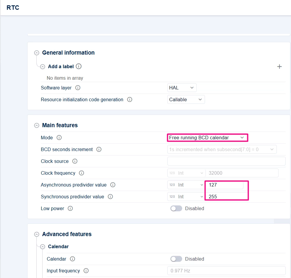Open Int type dropdown for Clock frequency

186,173
